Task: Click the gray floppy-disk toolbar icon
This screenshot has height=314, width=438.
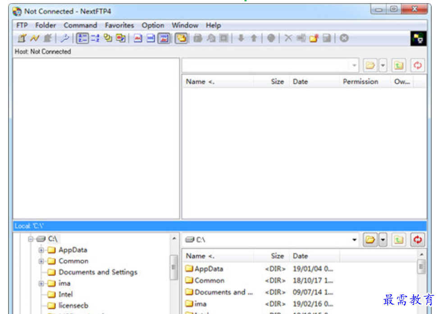Action: (x=327, y=38)
